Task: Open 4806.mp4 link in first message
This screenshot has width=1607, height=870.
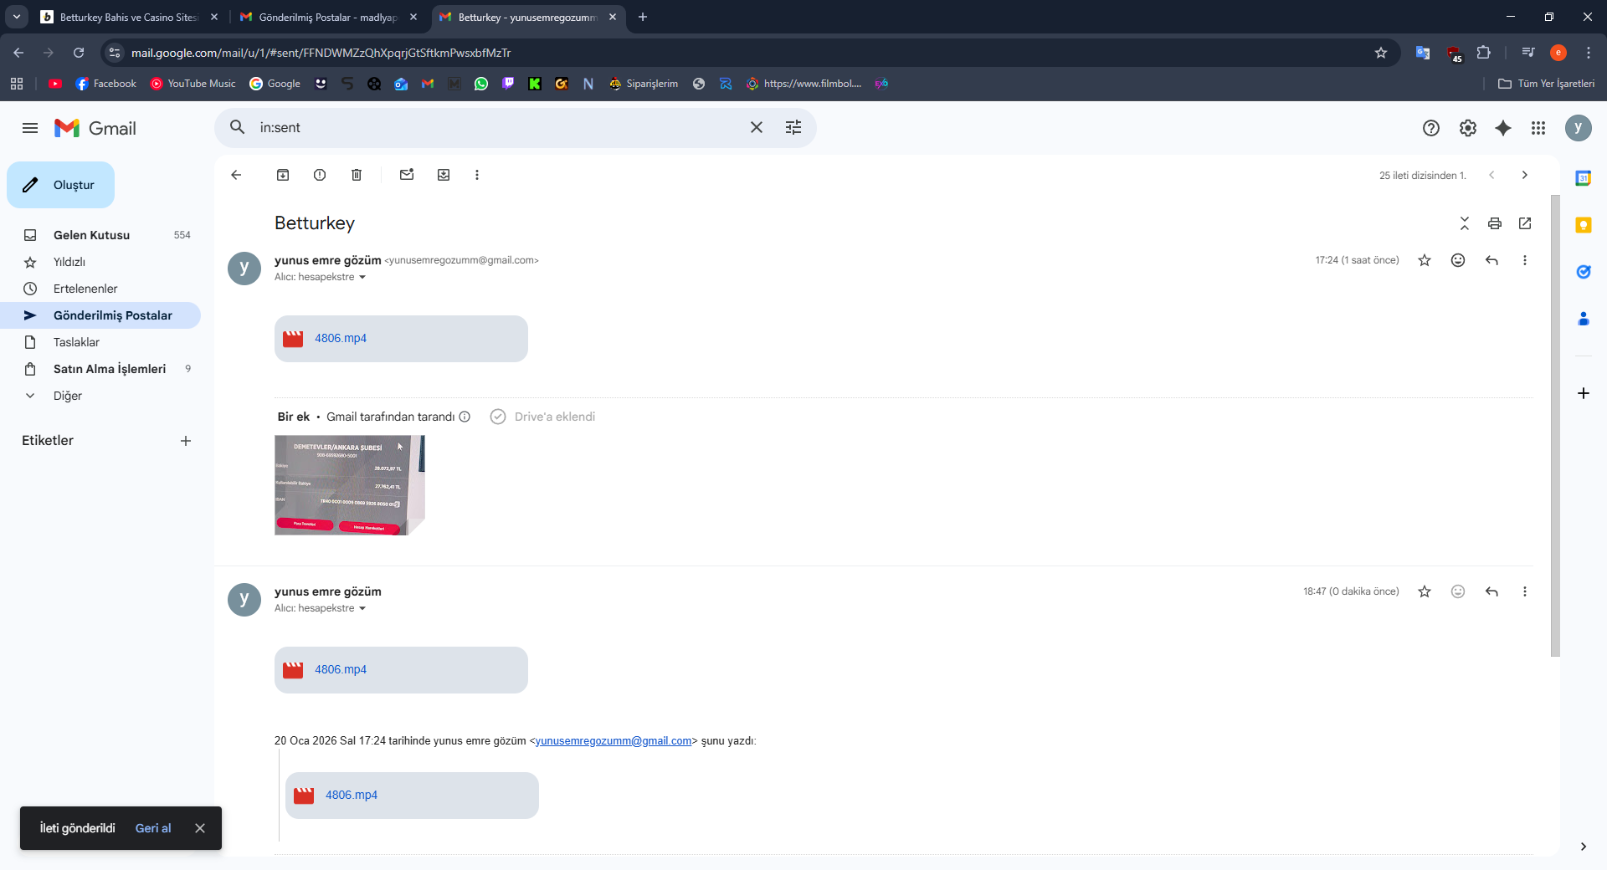Action: point(341,338)
